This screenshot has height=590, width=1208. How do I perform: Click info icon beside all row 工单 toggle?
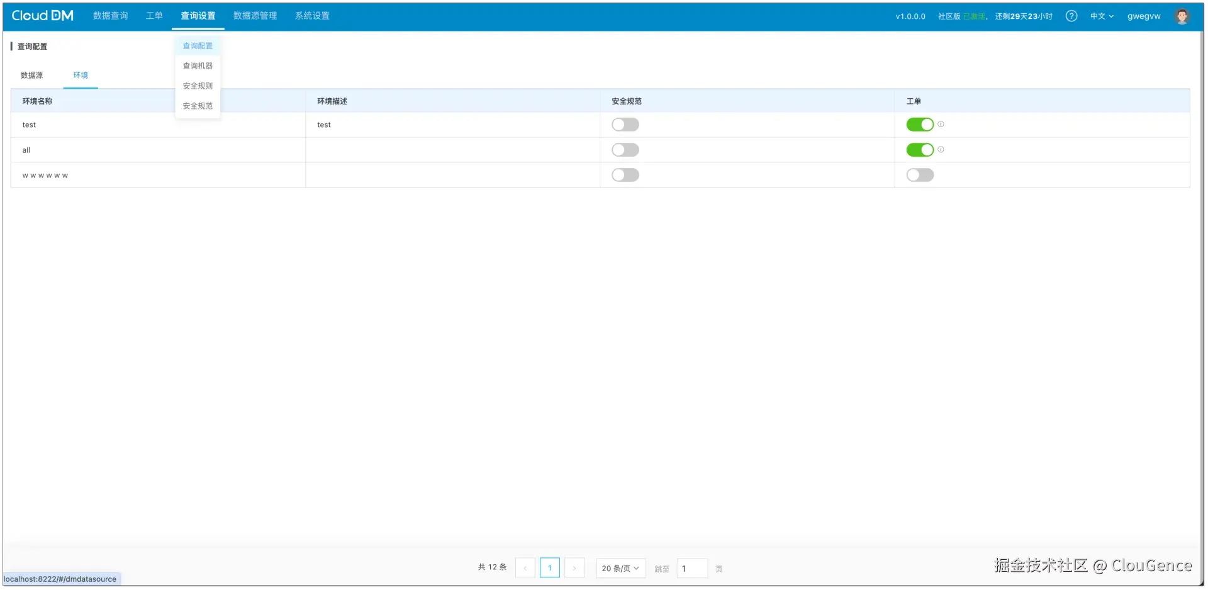point(941,150)
